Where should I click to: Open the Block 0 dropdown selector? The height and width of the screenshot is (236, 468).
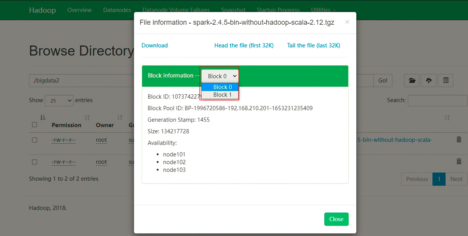pos(220,76)
